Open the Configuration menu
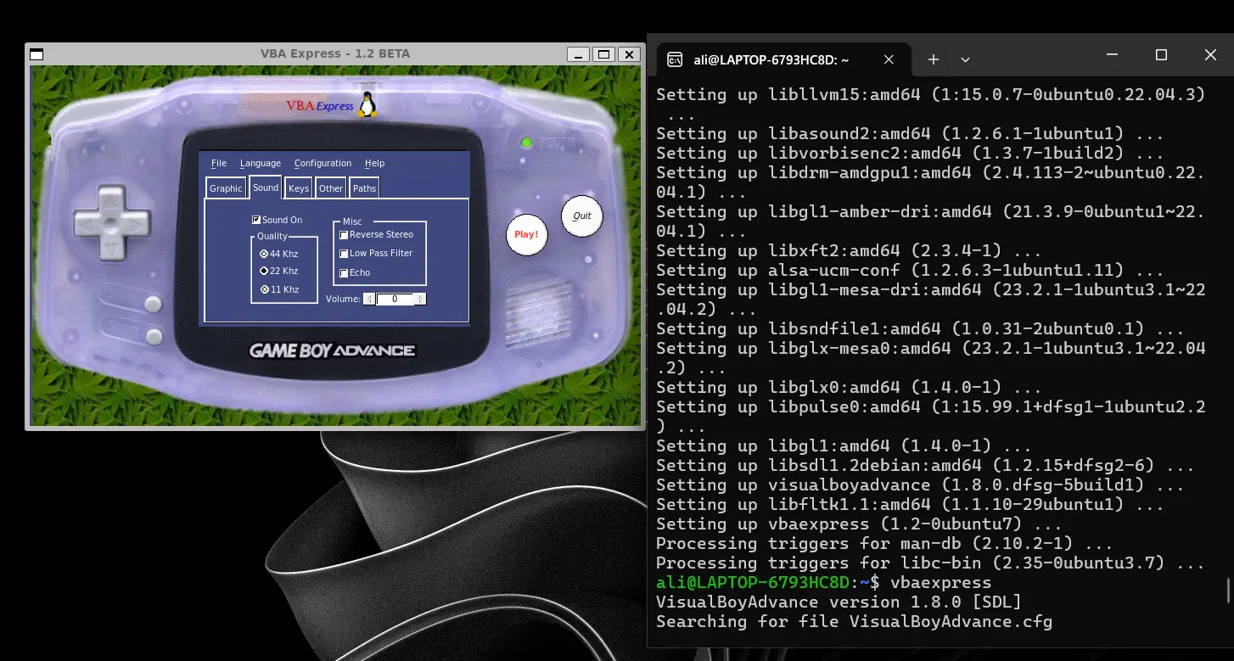This screenshot has width=1234, height=661. [x=323, y=163]
